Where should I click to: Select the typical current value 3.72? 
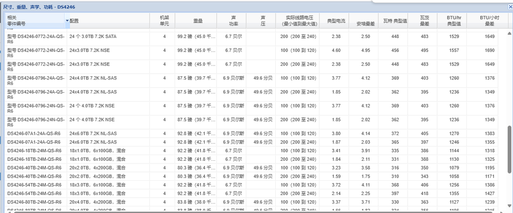pyautogui.click(x=336, y=185)
